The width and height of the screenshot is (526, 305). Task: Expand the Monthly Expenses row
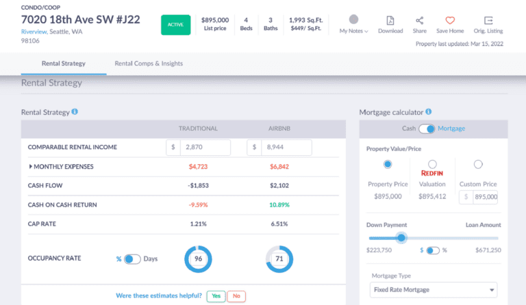pyautogui.click(x=31, y=166)
